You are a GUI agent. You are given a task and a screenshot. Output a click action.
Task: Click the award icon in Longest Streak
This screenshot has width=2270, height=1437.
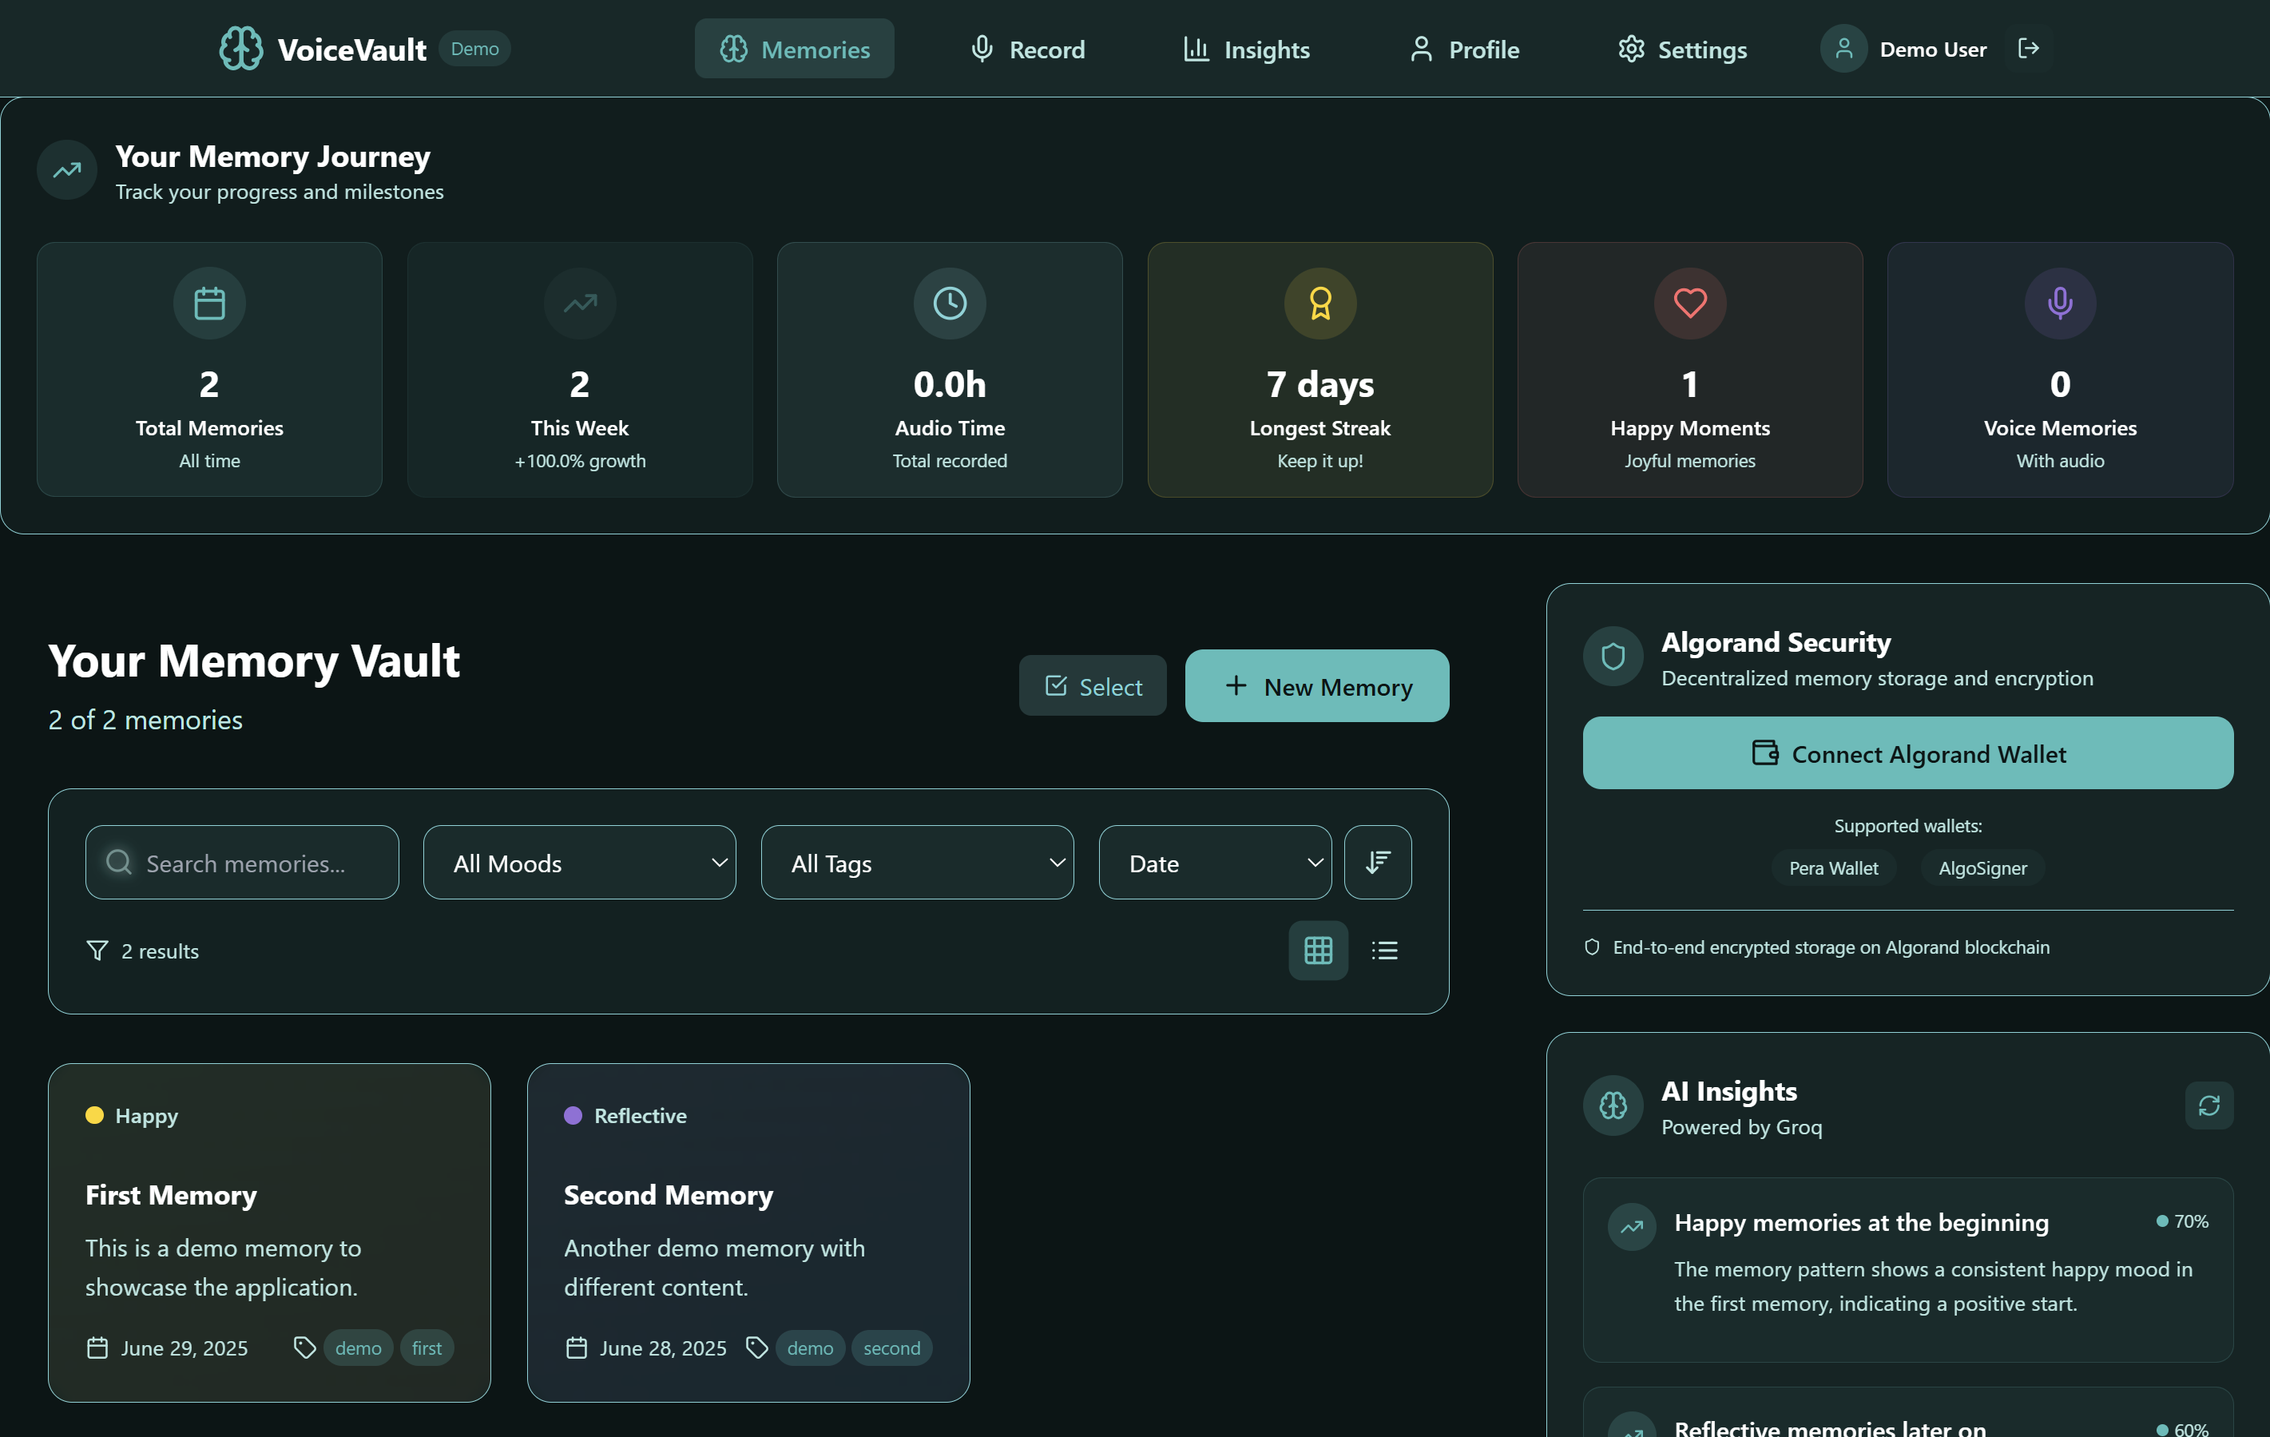pos(1320,303)
